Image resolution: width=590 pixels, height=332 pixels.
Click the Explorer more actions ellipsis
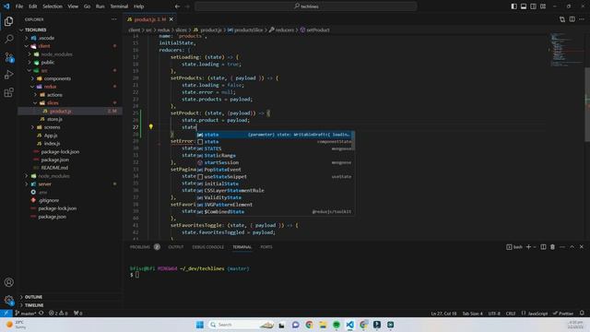(x=113, y=19)
